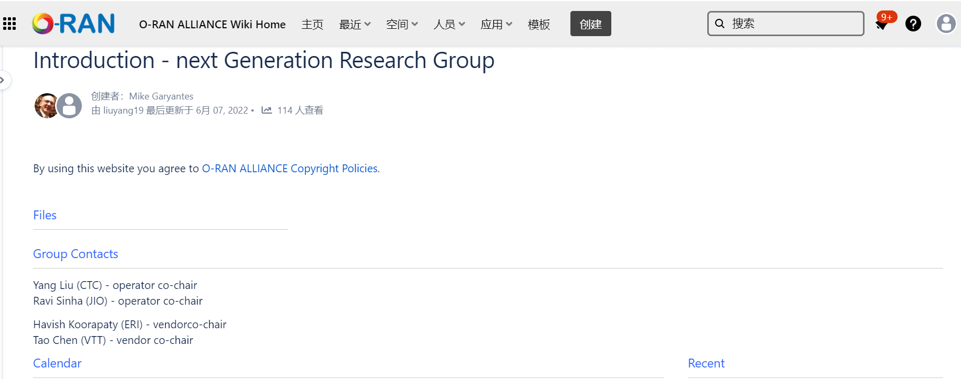Open 114 人查看 view stats

[300, 110]
